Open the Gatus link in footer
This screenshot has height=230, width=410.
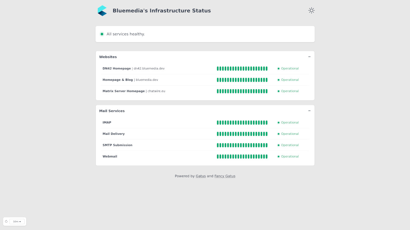[201, 176]
